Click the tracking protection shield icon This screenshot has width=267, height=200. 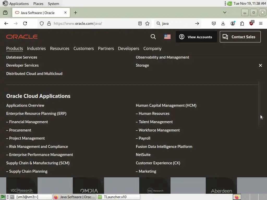click(x=42, y=23)
